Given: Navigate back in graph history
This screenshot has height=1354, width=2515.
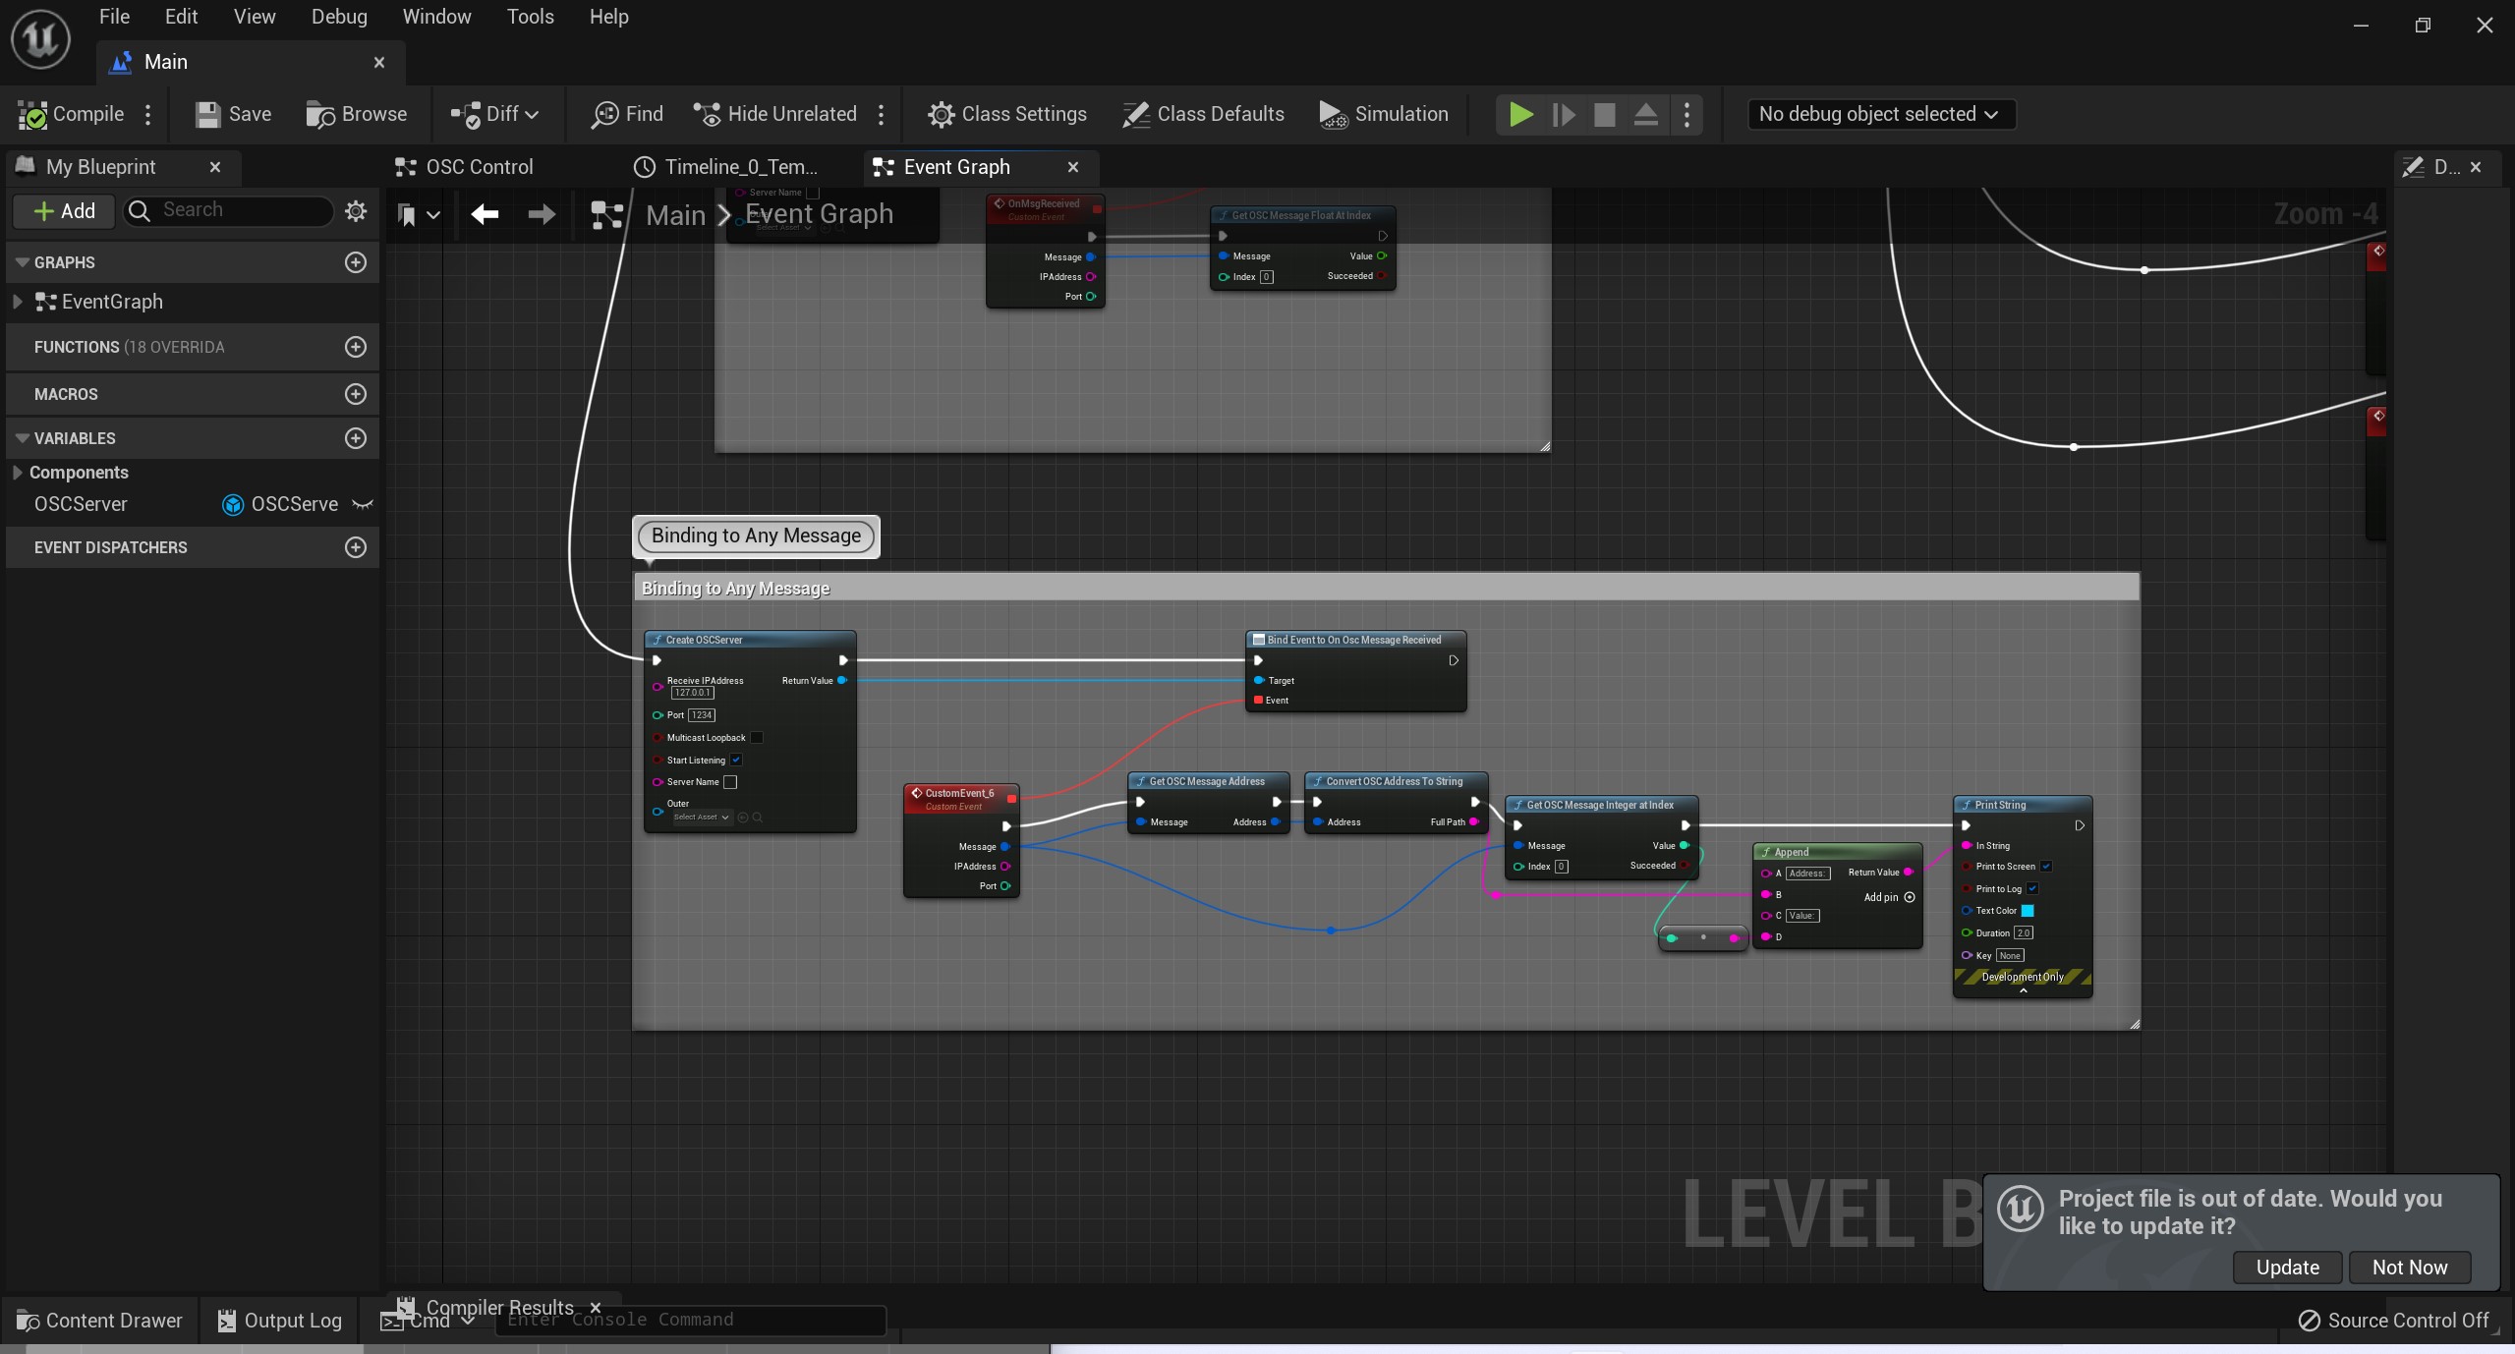Looking at the screenshot, I should [x=485, y=214].
